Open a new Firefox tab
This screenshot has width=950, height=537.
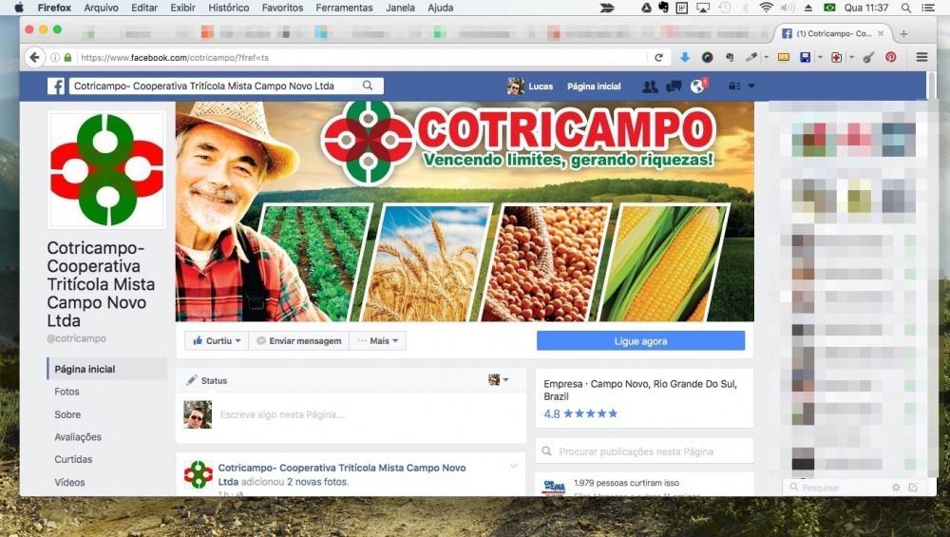pos(903,34)
